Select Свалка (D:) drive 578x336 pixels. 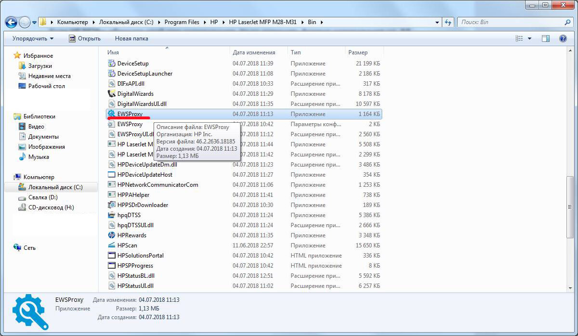pyautogui.click(x=43, y=197)
